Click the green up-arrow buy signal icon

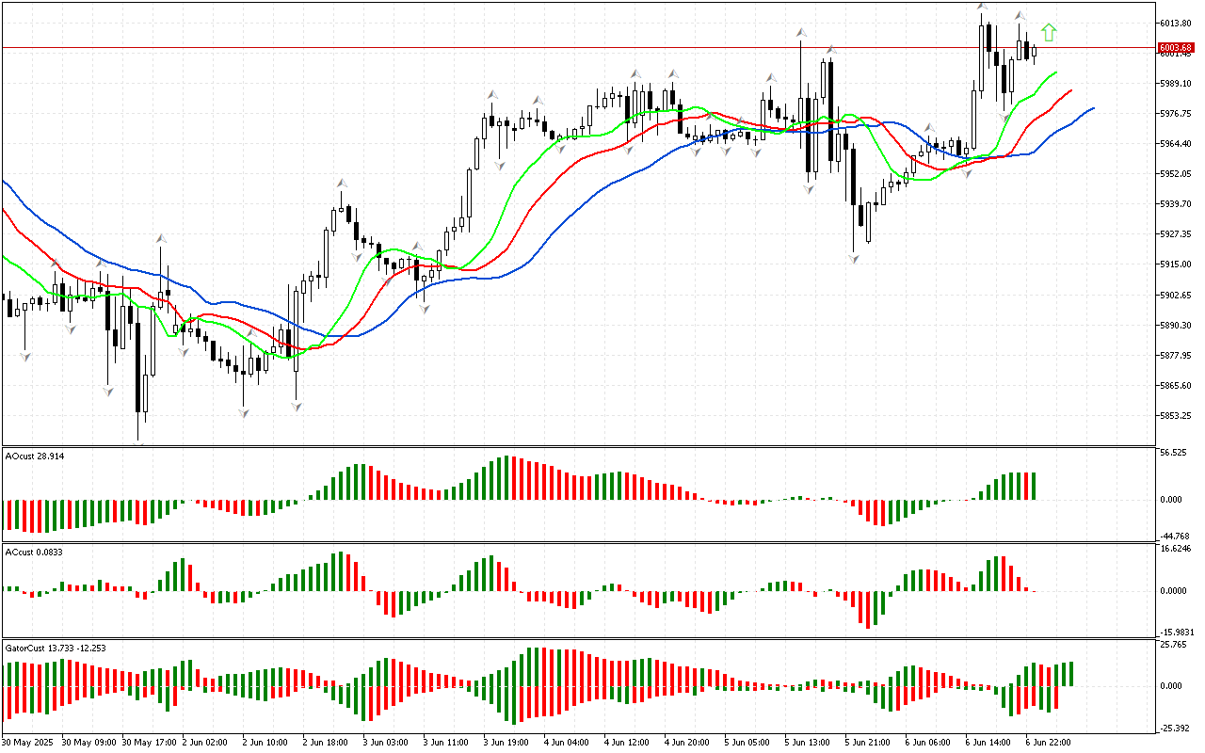point(1049,33)
